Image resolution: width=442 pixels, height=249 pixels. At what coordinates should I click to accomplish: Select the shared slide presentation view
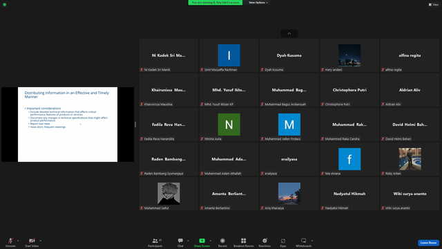[68, 124]
